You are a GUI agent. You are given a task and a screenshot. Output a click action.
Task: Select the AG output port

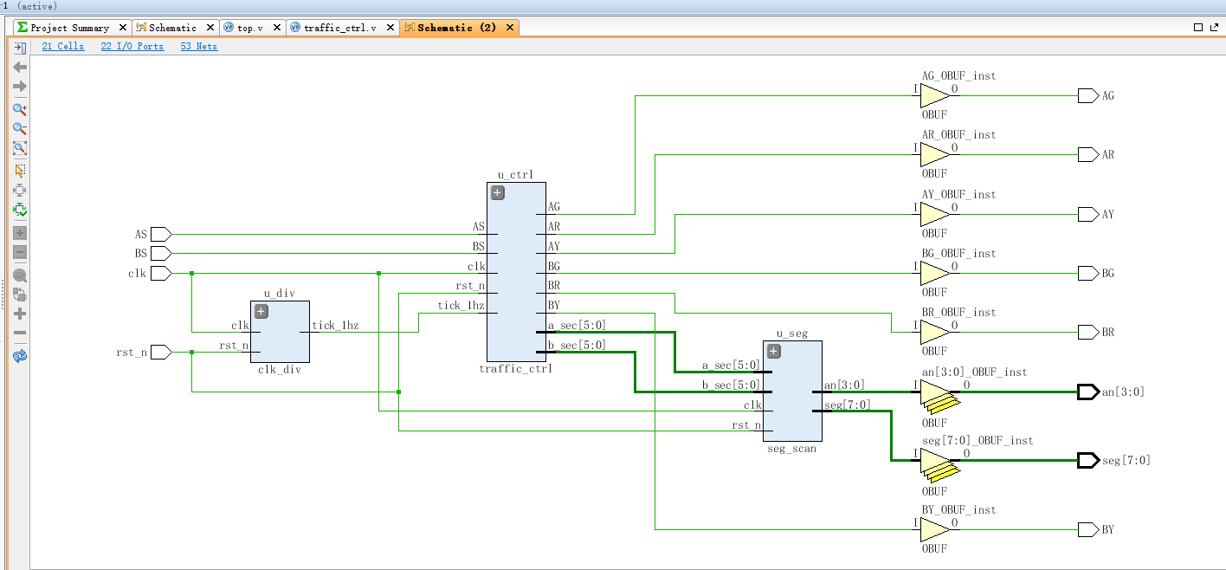click(1088, 95)
